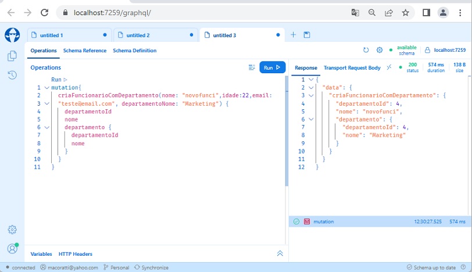472x272 pixels.
Task: Select the mutation request history row
Action: coord(379,221)
